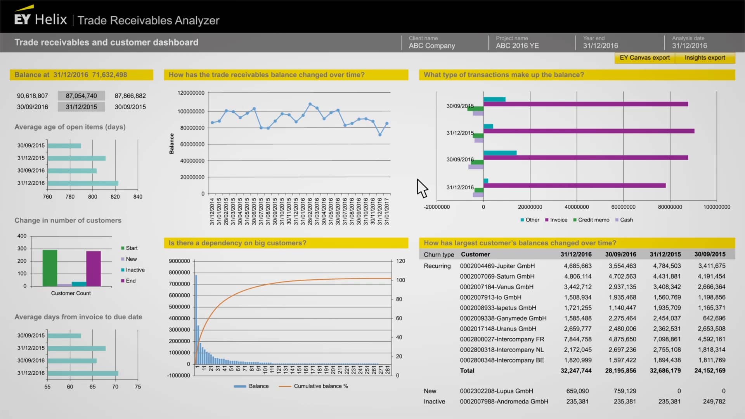745x419 pixels.
Task: Click the Inactive legend entry
Action: 134,270
